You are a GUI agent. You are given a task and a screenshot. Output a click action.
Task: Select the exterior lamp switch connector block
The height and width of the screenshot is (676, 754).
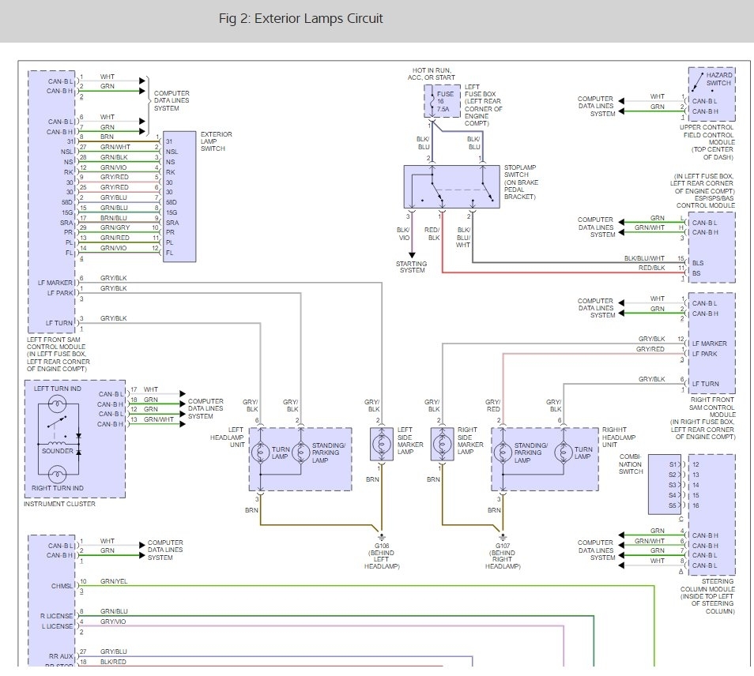pyautogui.click(x=179, y=197)
